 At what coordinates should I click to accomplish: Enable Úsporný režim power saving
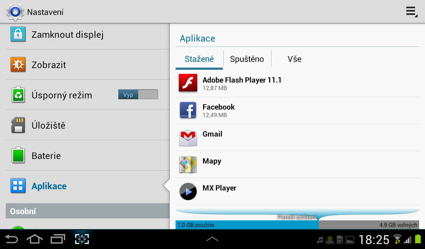pos(61,95)
